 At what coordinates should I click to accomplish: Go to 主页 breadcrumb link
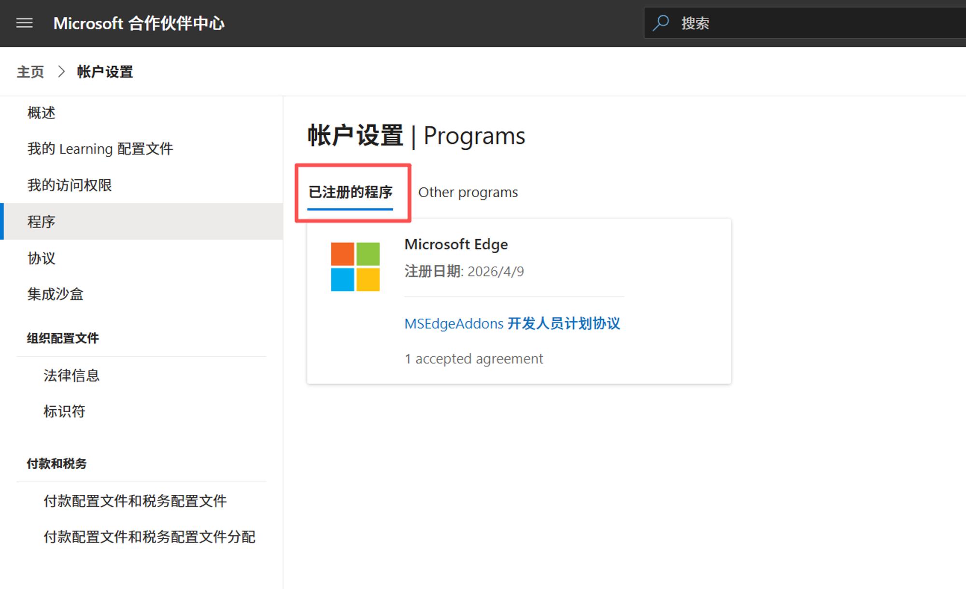(x=30, y=72)
